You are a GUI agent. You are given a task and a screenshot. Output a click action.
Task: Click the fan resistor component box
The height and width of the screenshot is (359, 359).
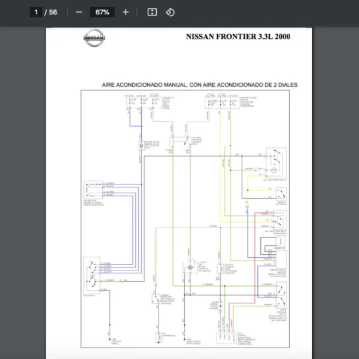coord(92,190)
